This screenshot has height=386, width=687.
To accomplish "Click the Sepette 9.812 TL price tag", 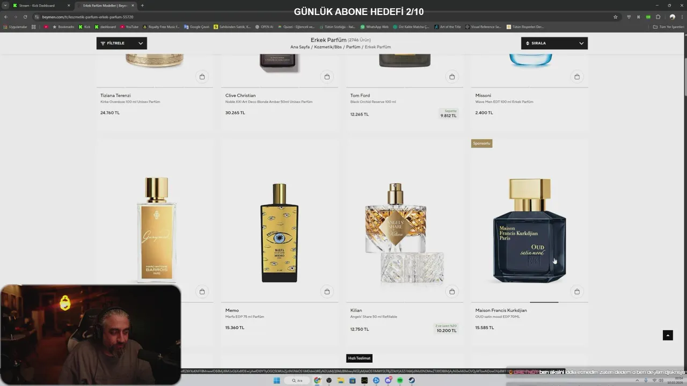I will [x=449, y=114].
